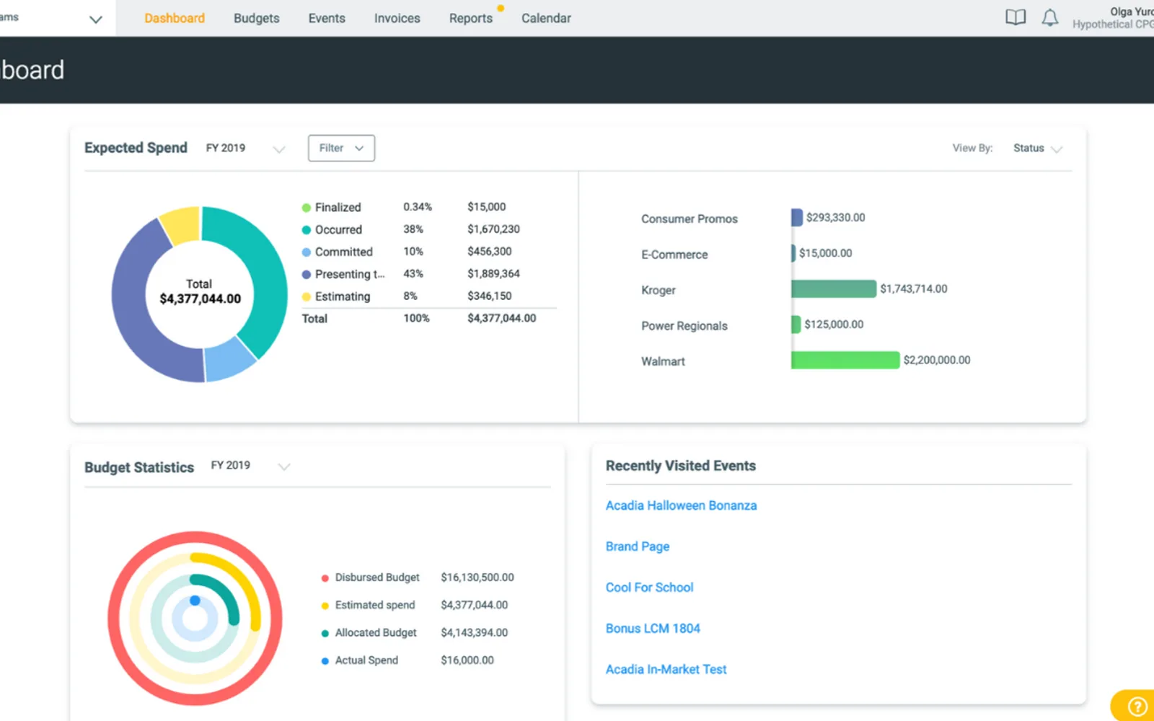Open Acadia Halloween Bonanza event link
This screenshot has height=721, width=1154.
click(681, 505)
